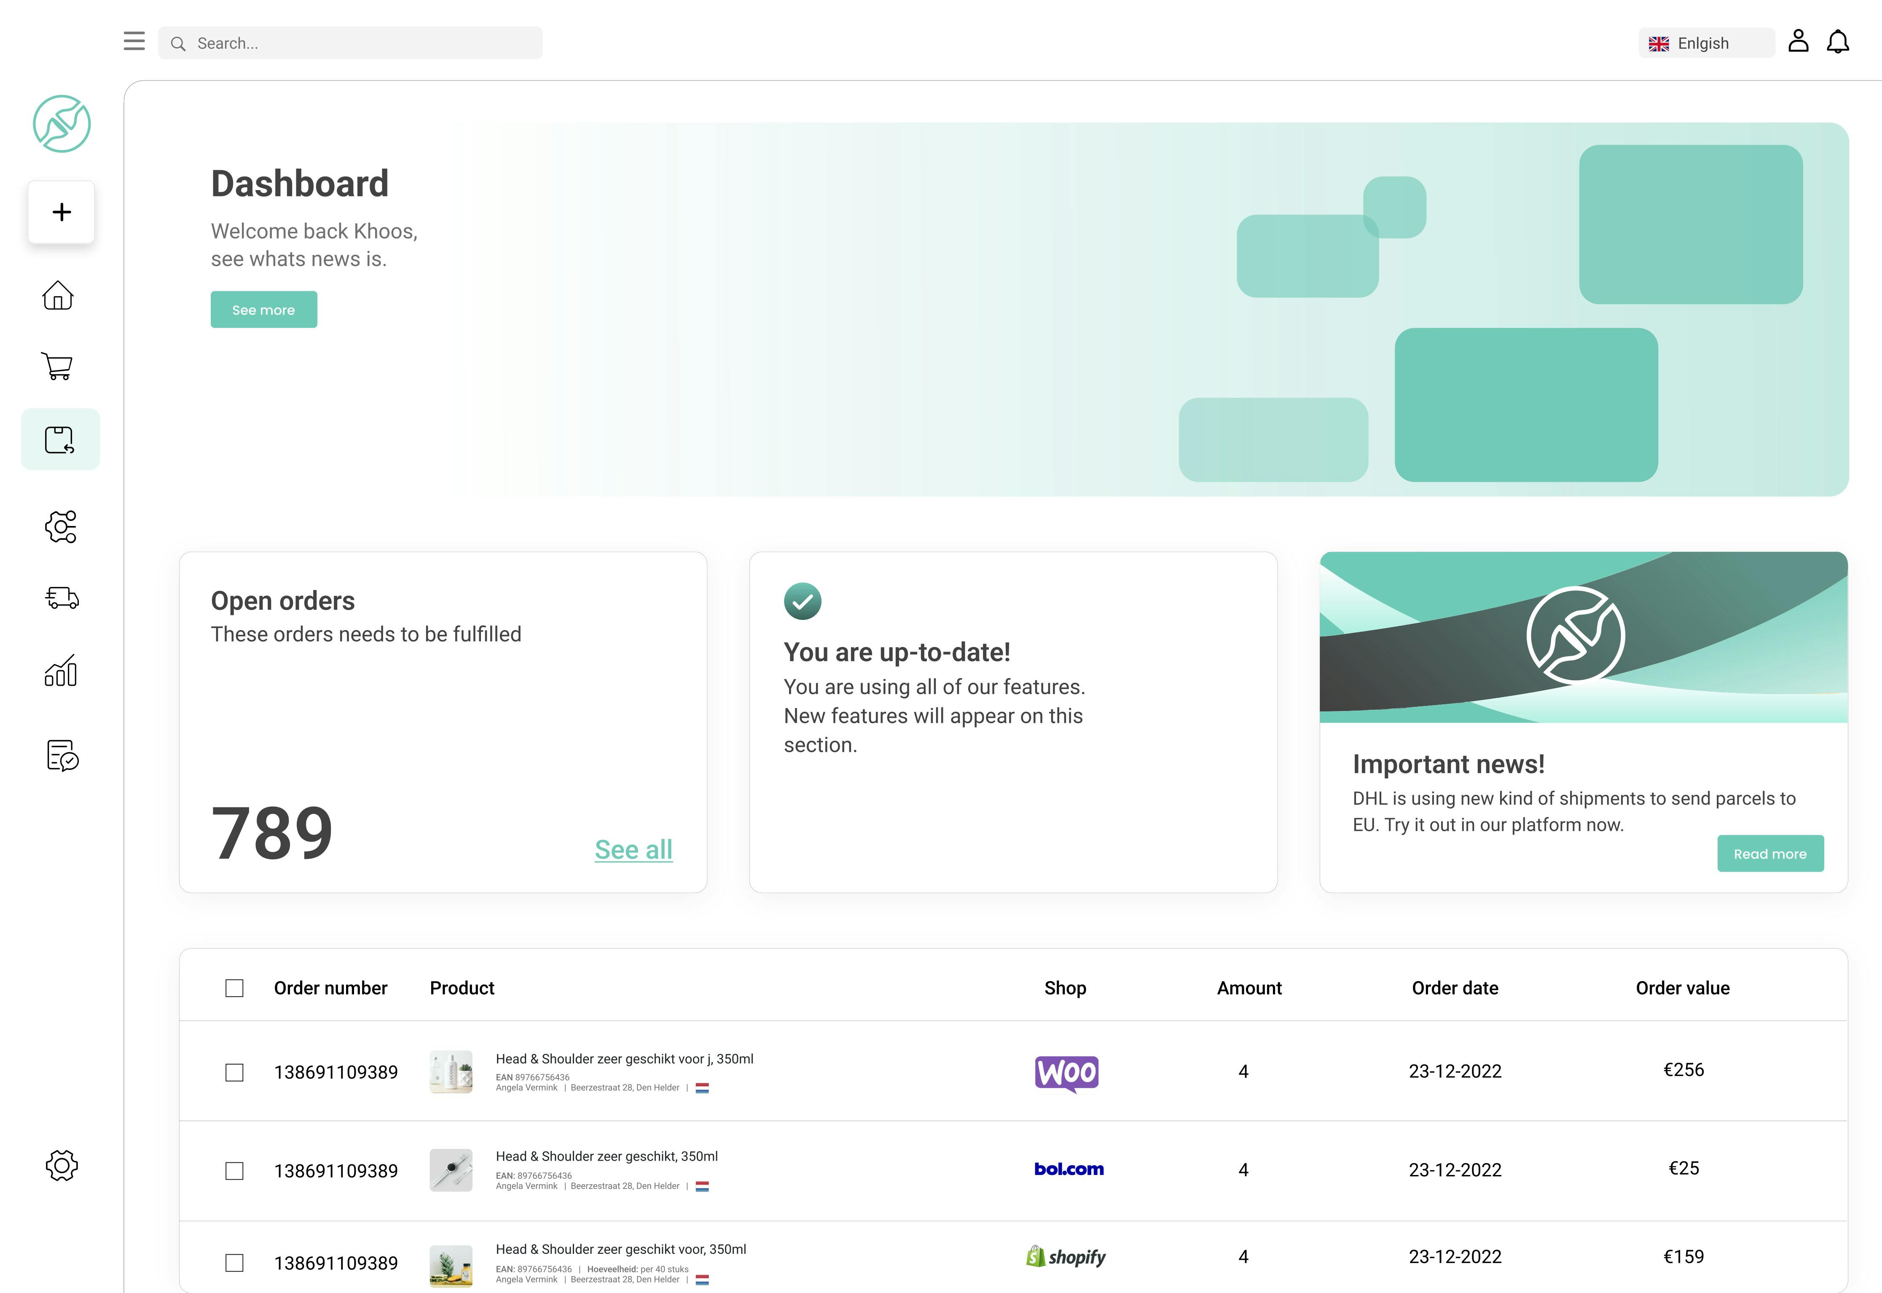Click the See all open orders link
Viewport: 1882px width, 1293px height.
tap(633, 849)
